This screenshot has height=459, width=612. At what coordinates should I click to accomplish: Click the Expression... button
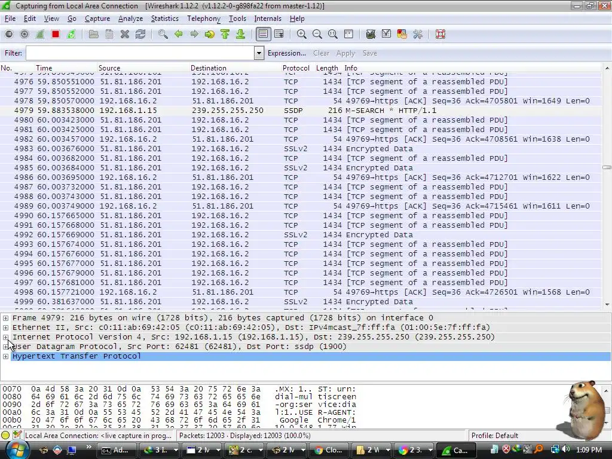[x=286, y=53]
